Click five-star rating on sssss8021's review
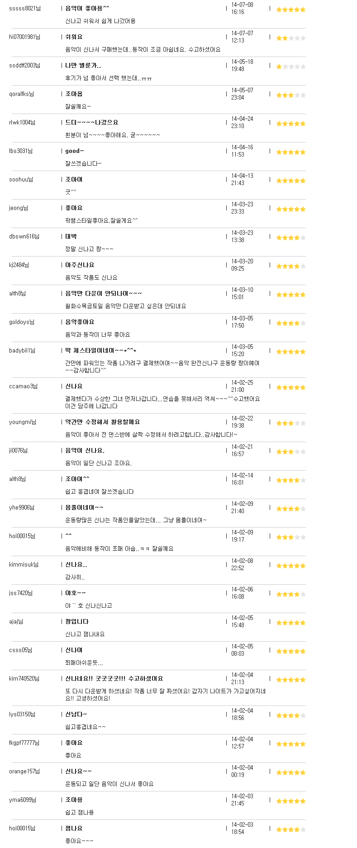 click(291, 10)
